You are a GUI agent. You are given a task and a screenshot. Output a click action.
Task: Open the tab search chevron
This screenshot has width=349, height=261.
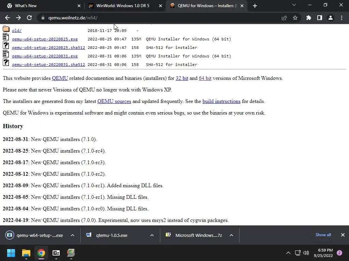(x=294, y=5)
